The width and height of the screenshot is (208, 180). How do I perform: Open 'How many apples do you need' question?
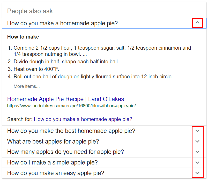(x=104, y=152)
